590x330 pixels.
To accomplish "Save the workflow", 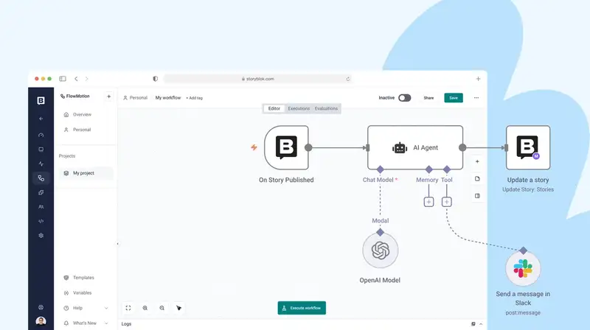I will (454, 97).
